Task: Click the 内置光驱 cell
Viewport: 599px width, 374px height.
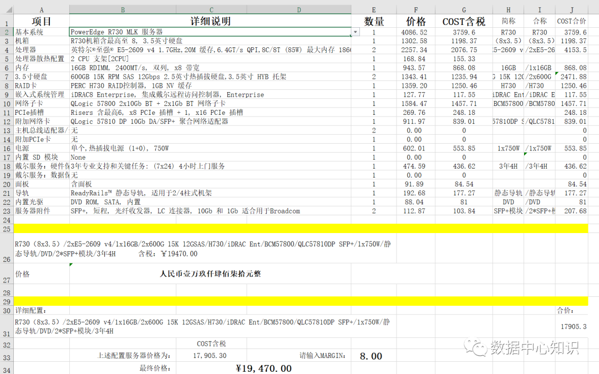Action: (42, 202)
